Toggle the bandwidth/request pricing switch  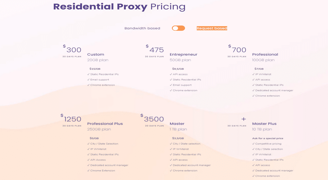(x=178, y=28)
